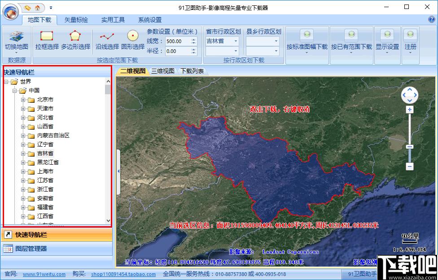Collapse the 世界 tree node

6,82
